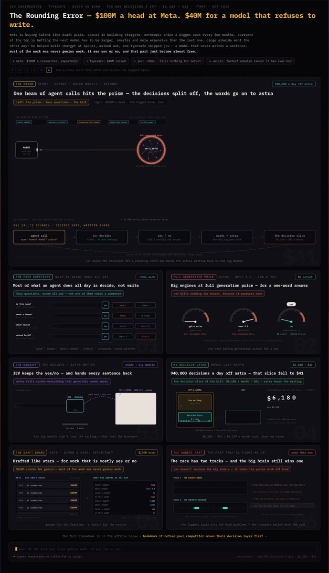Click the '$0 output' badge
Screen dimensions: 329x573
click(x=304, y=277)
